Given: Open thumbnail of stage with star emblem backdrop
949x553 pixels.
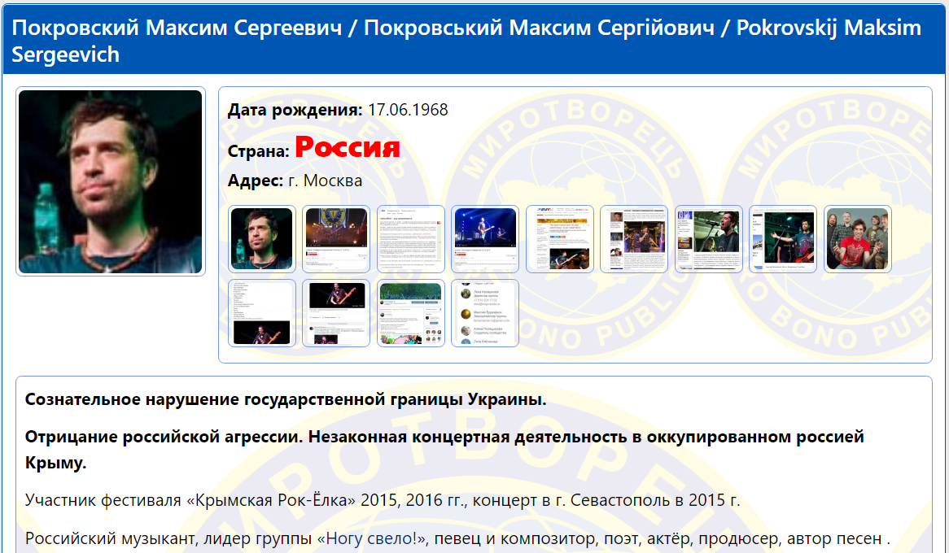Looking at the screenshot, I should (336, 239).
